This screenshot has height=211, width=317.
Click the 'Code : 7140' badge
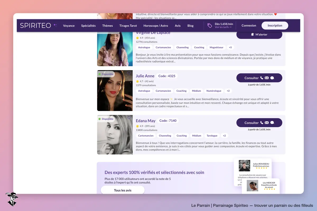pos(168,121)
